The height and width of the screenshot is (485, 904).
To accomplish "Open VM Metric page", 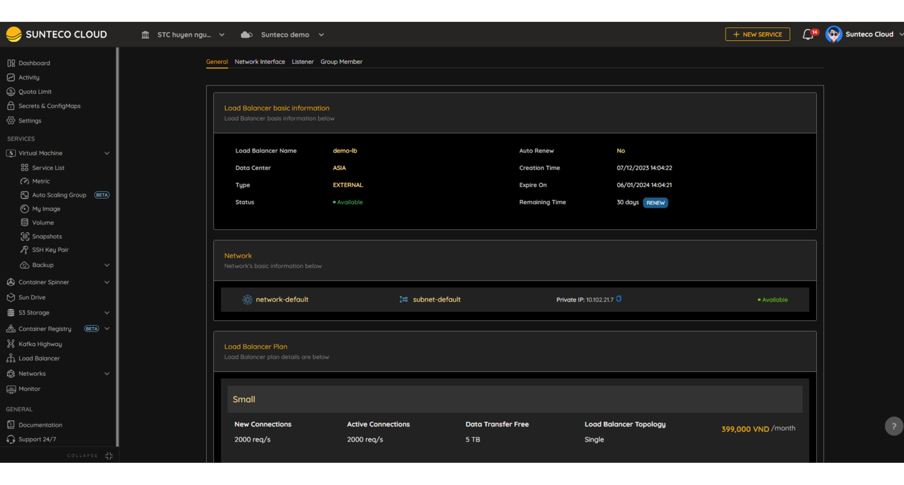I will (x=41, y=181).
